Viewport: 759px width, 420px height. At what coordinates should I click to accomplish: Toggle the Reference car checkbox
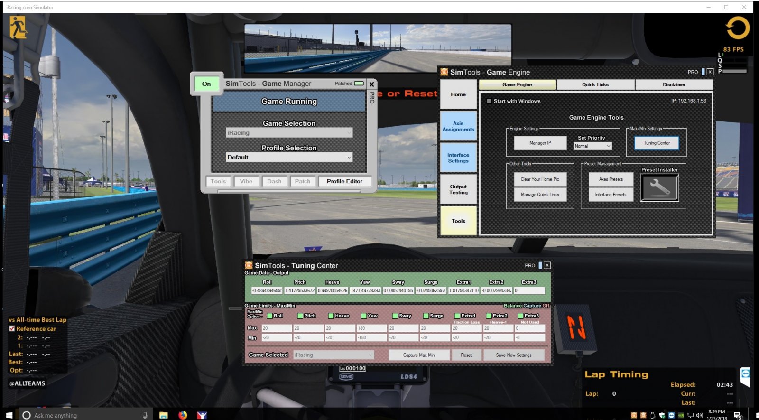pos(12,328)
